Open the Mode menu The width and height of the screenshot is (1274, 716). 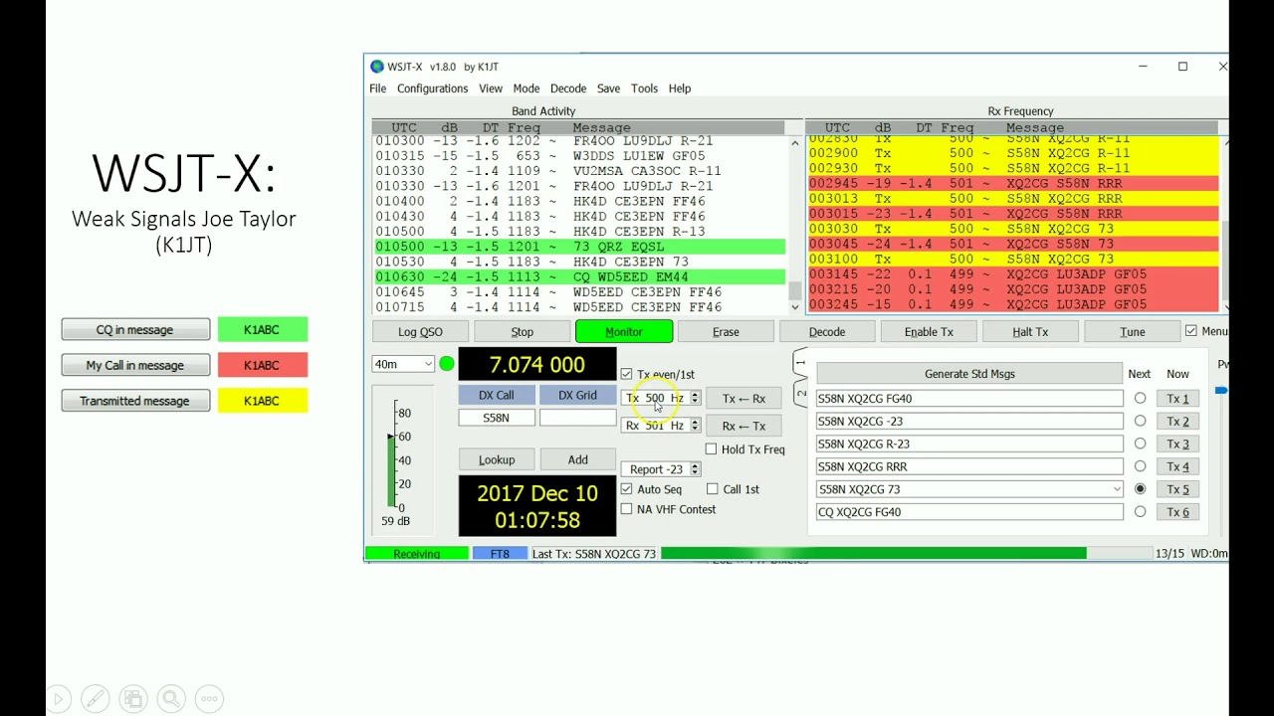[x=527, y=89]
